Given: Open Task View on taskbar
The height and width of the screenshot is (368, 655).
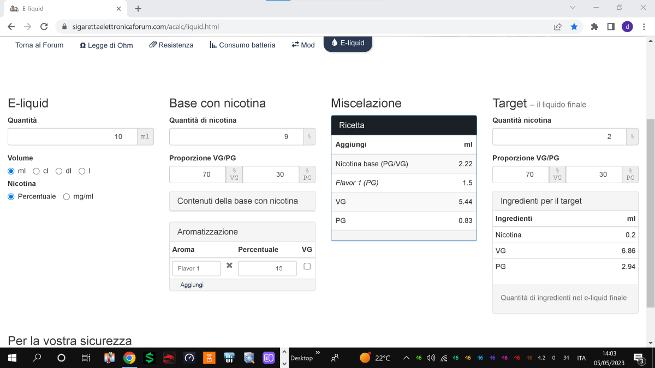Looking at the screenshot, I should coord(86,358).
